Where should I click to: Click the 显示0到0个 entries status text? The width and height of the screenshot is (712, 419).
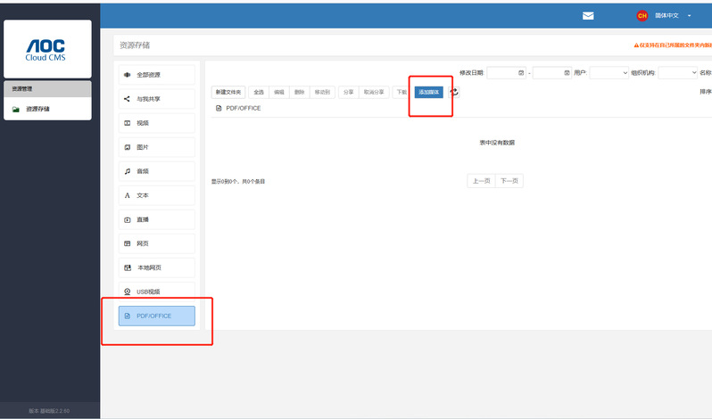click(x=238, y=181)
